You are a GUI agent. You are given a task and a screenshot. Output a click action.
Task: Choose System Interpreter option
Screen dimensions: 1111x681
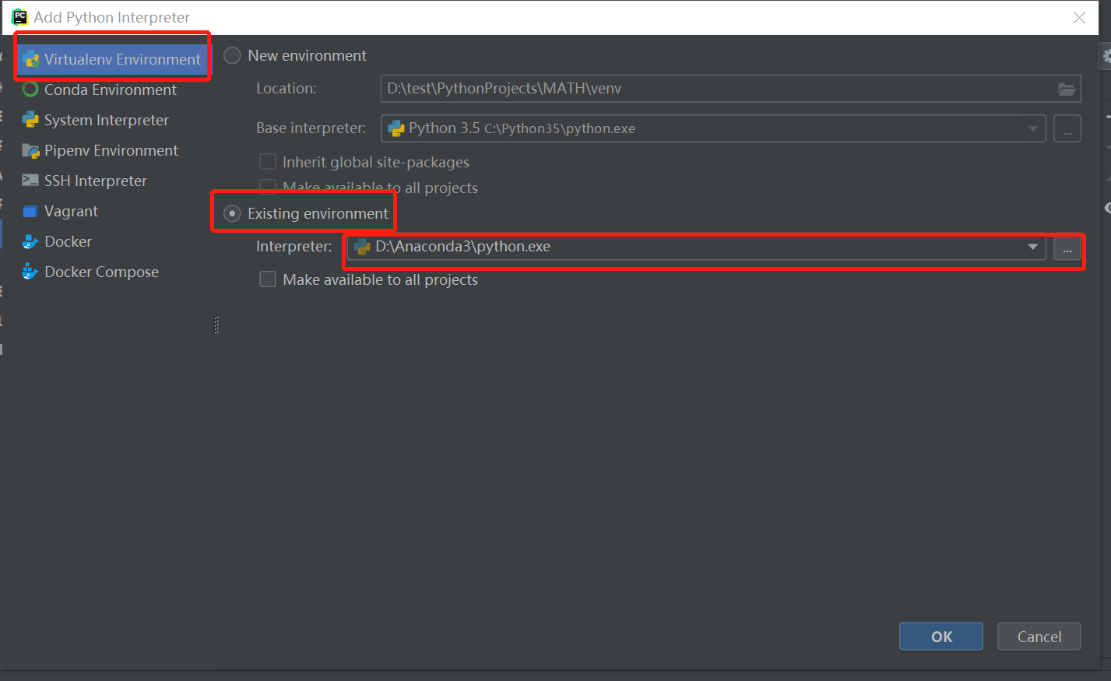coord(106,120)
